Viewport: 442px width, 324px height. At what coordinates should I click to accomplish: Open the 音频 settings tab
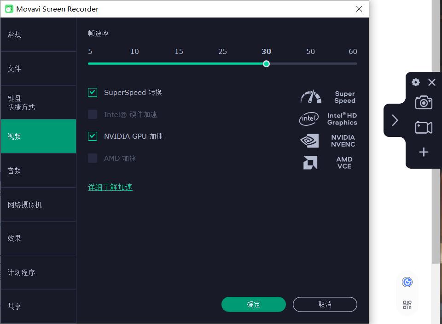[x=38, y=171]
